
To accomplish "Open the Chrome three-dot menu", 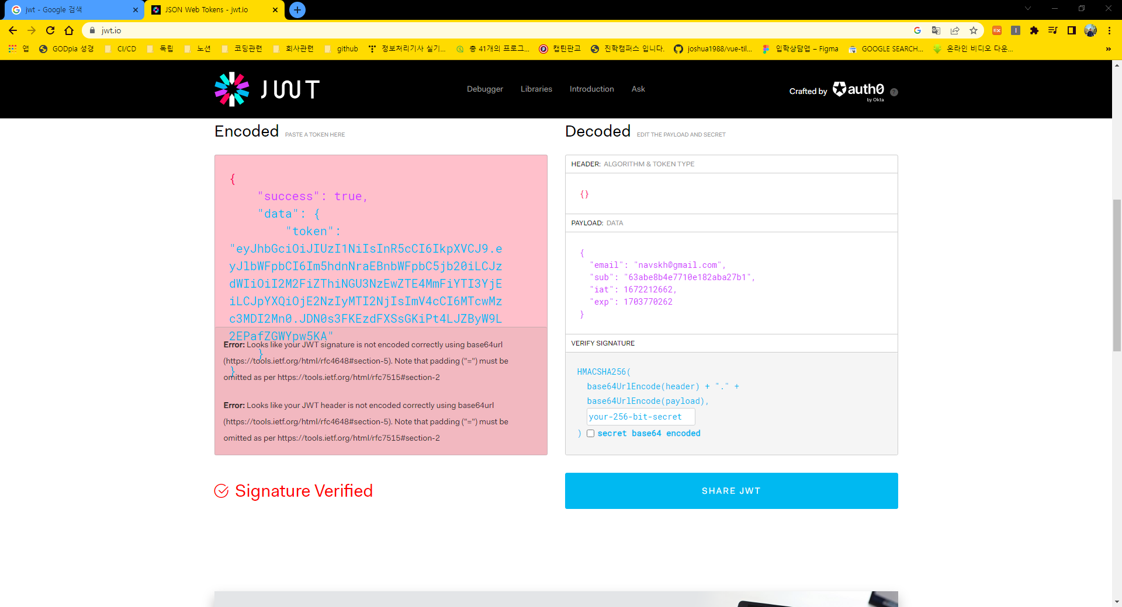I will coord(1109,30).
